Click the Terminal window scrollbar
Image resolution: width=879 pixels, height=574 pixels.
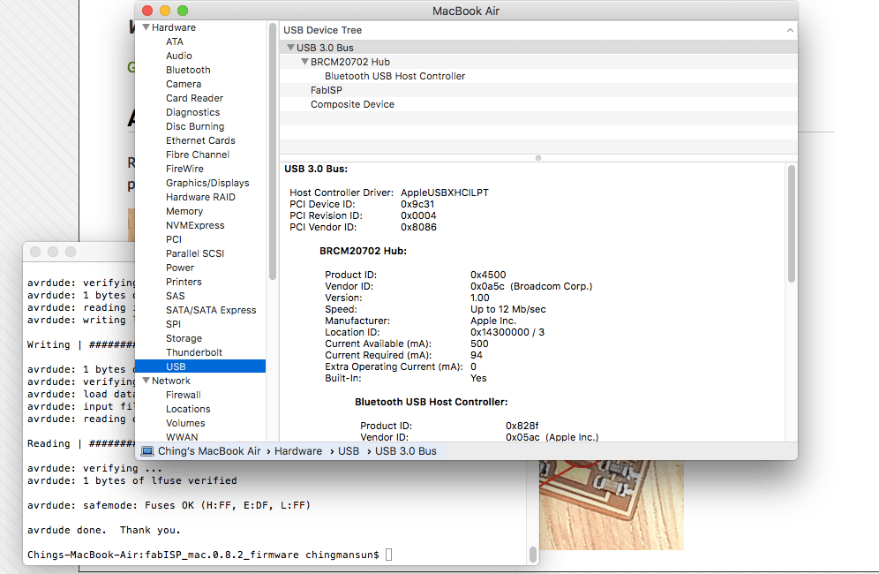(x=533, y=555)
